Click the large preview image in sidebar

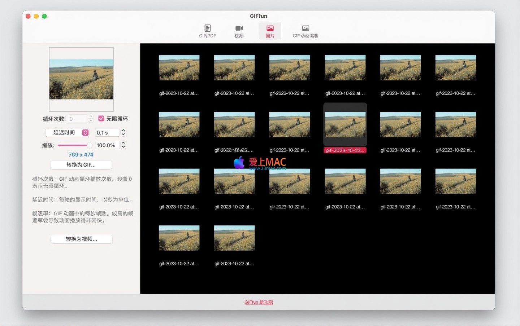coord(81,79)
